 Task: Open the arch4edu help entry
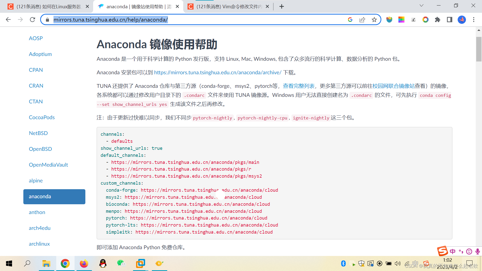click(40, 228)
